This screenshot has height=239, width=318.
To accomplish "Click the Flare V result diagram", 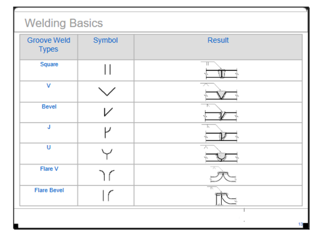I will point(223,175).
